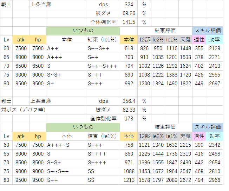Viewport: 229px width, 191px height.
Task: Click the 被ダメ value 69.26
Action: [129, 13]
